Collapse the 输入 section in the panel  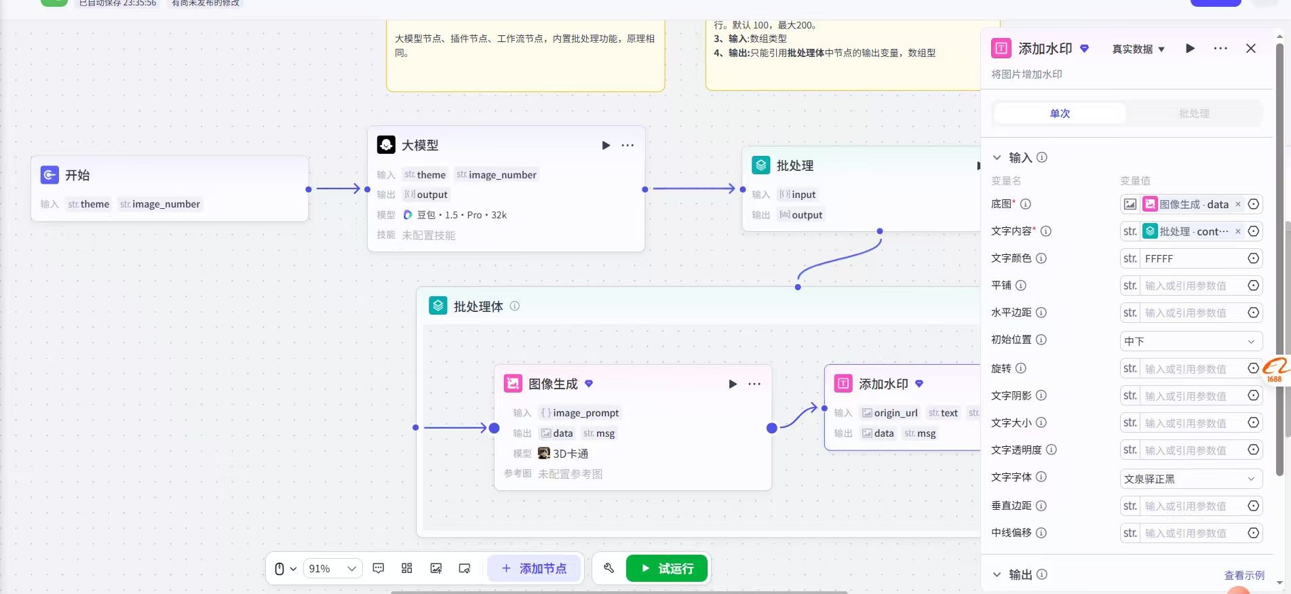[997, 157]
